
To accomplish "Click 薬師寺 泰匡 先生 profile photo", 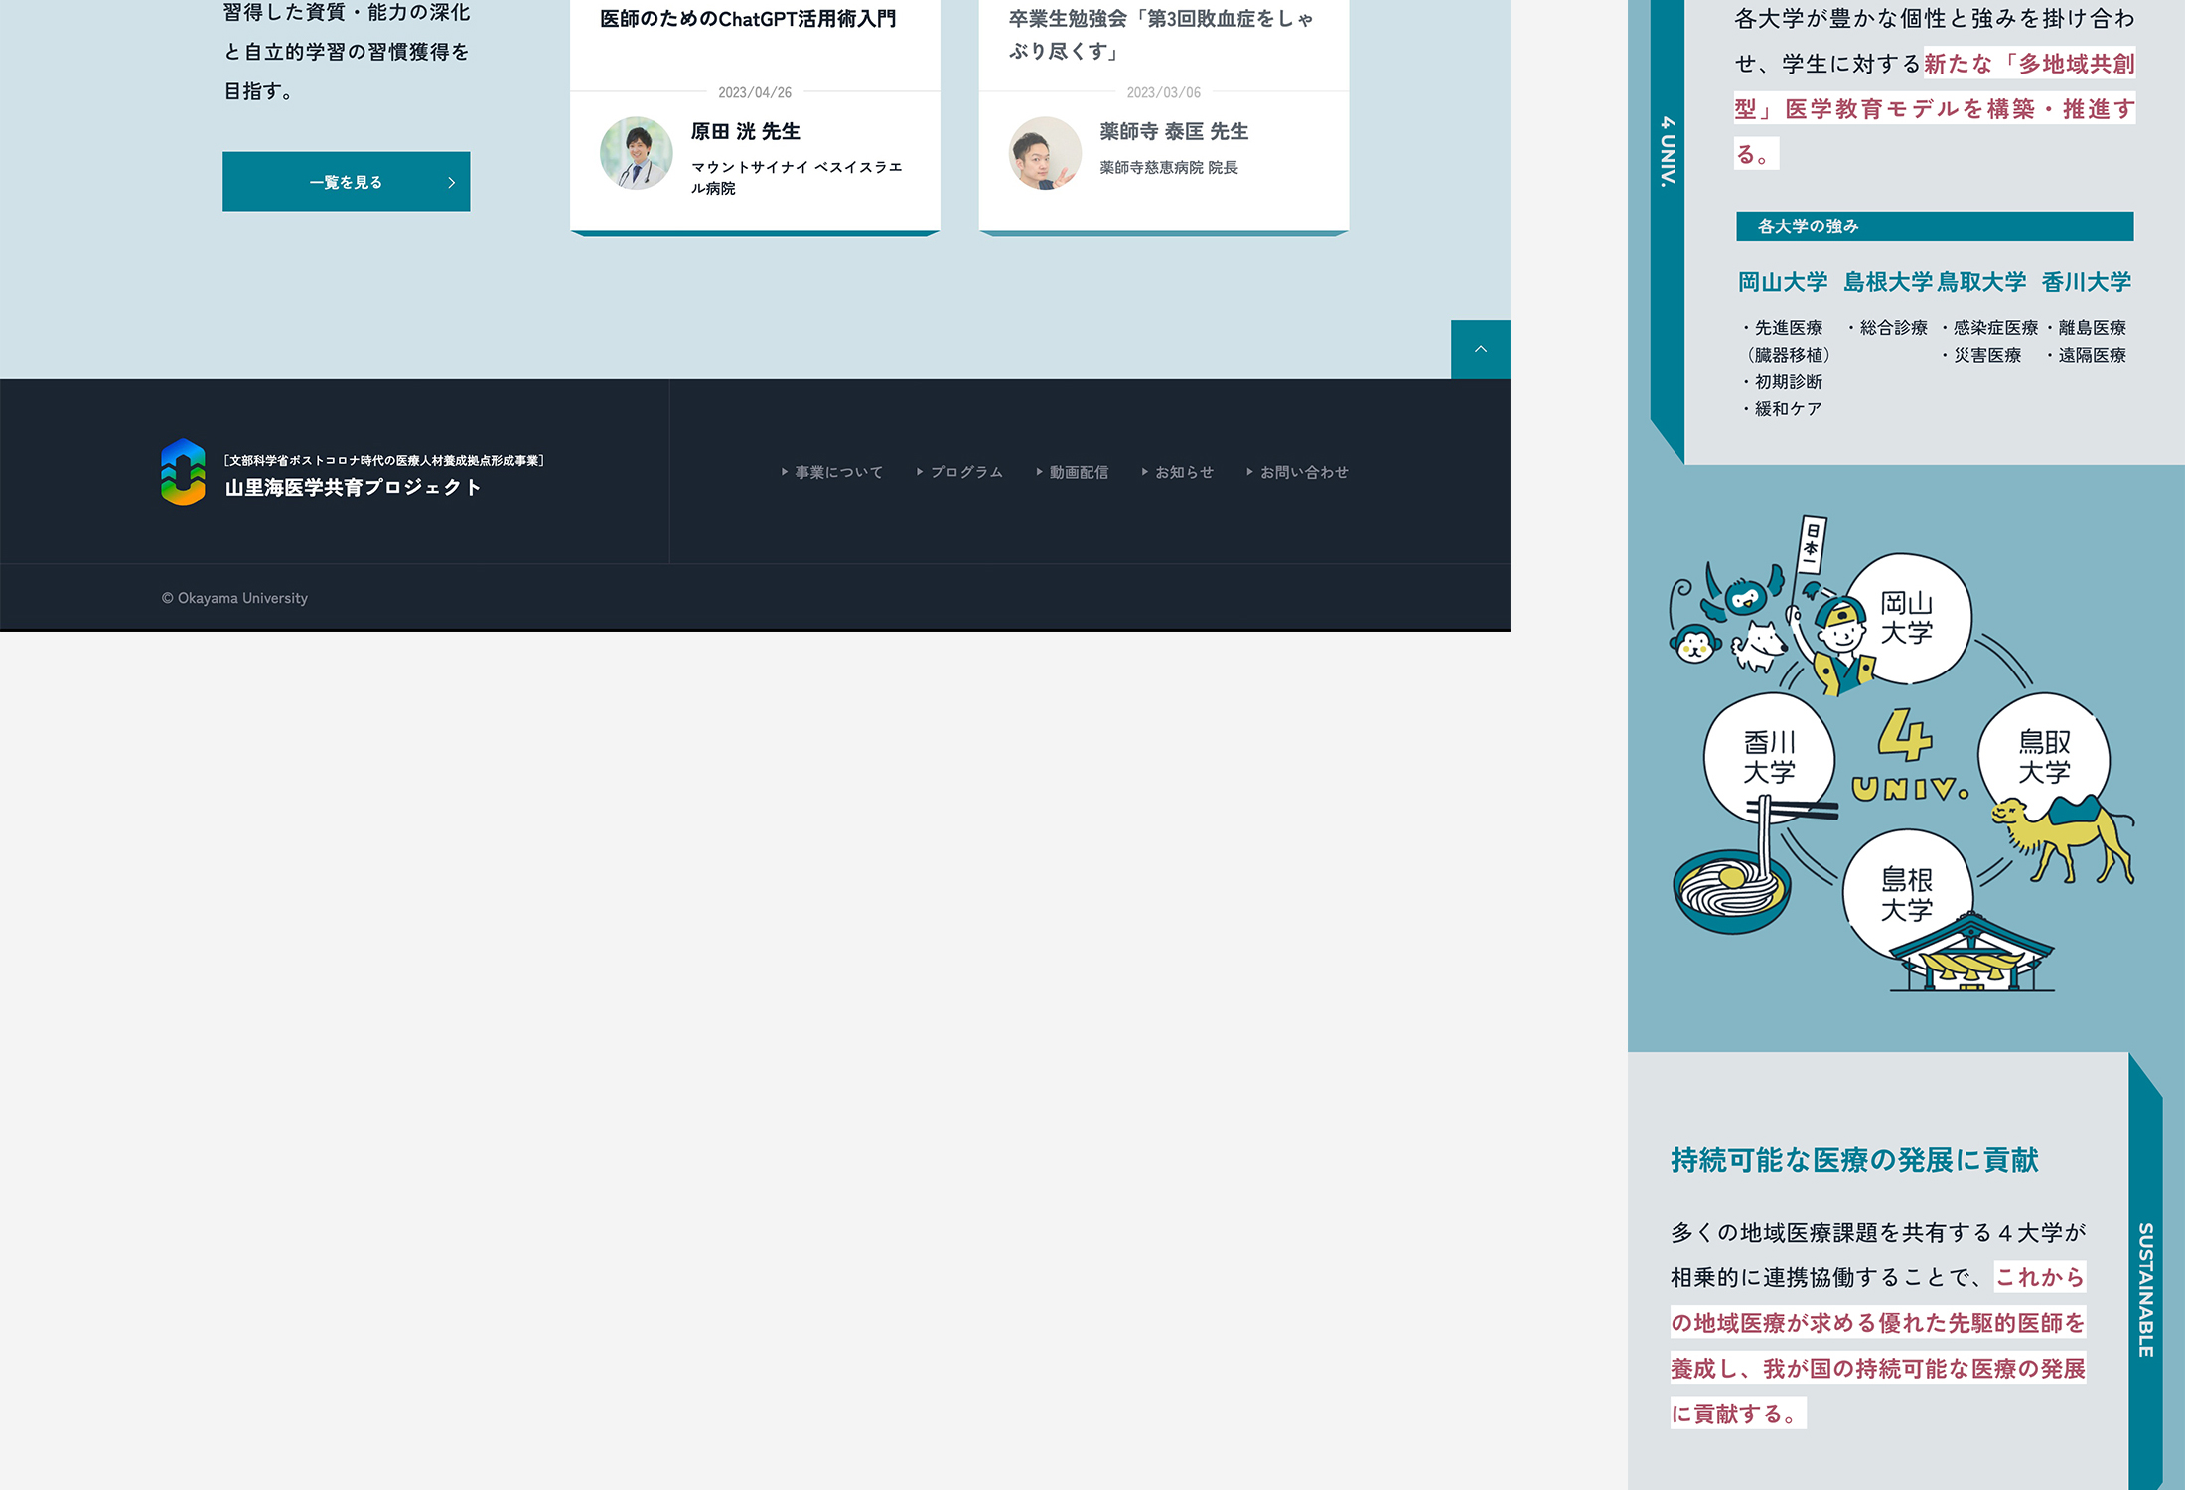I will (x=1044, y=153).
